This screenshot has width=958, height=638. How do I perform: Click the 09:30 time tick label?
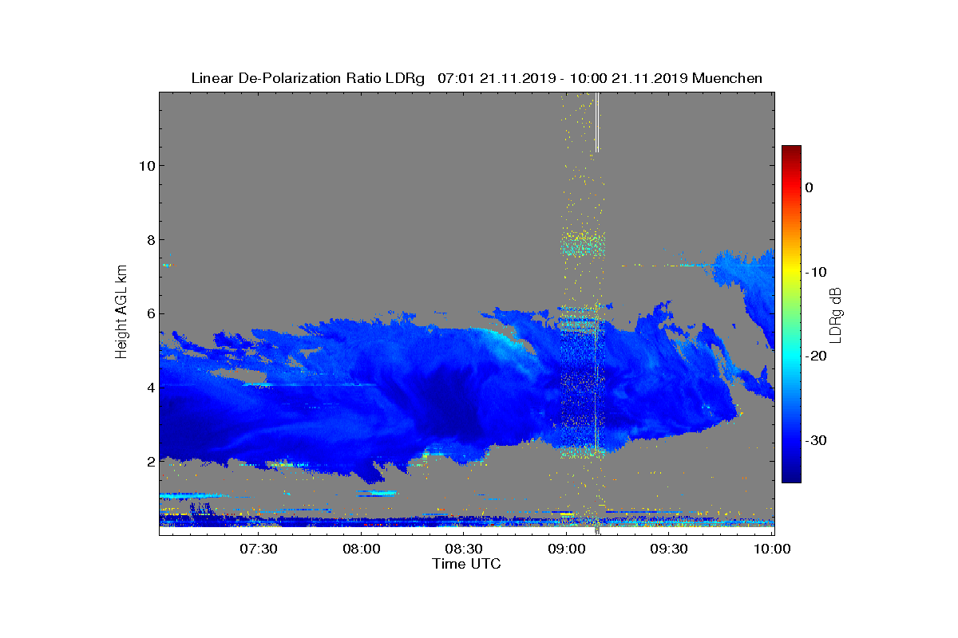(670, 549)
